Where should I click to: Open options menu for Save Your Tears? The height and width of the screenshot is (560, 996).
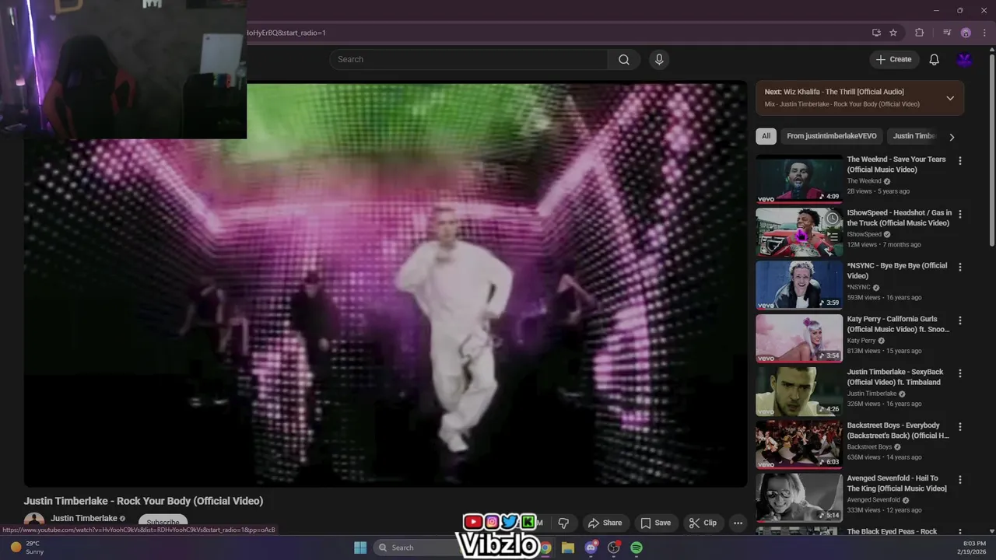(959, 161)
